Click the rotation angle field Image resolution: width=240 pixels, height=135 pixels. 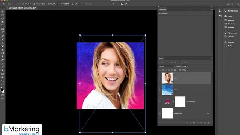coord(77,4)
